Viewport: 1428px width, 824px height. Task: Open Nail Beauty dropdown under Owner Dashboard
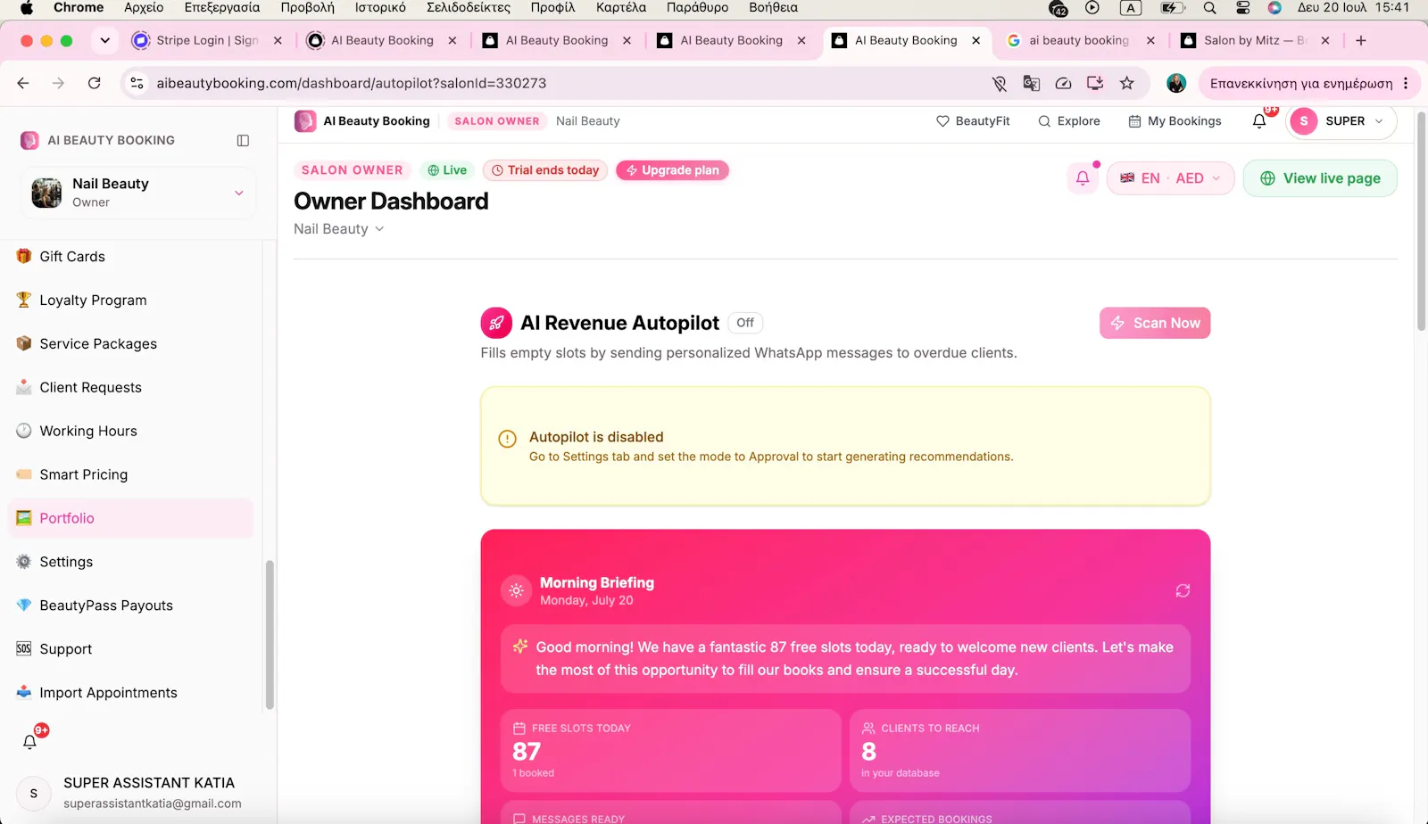point(339,229)
